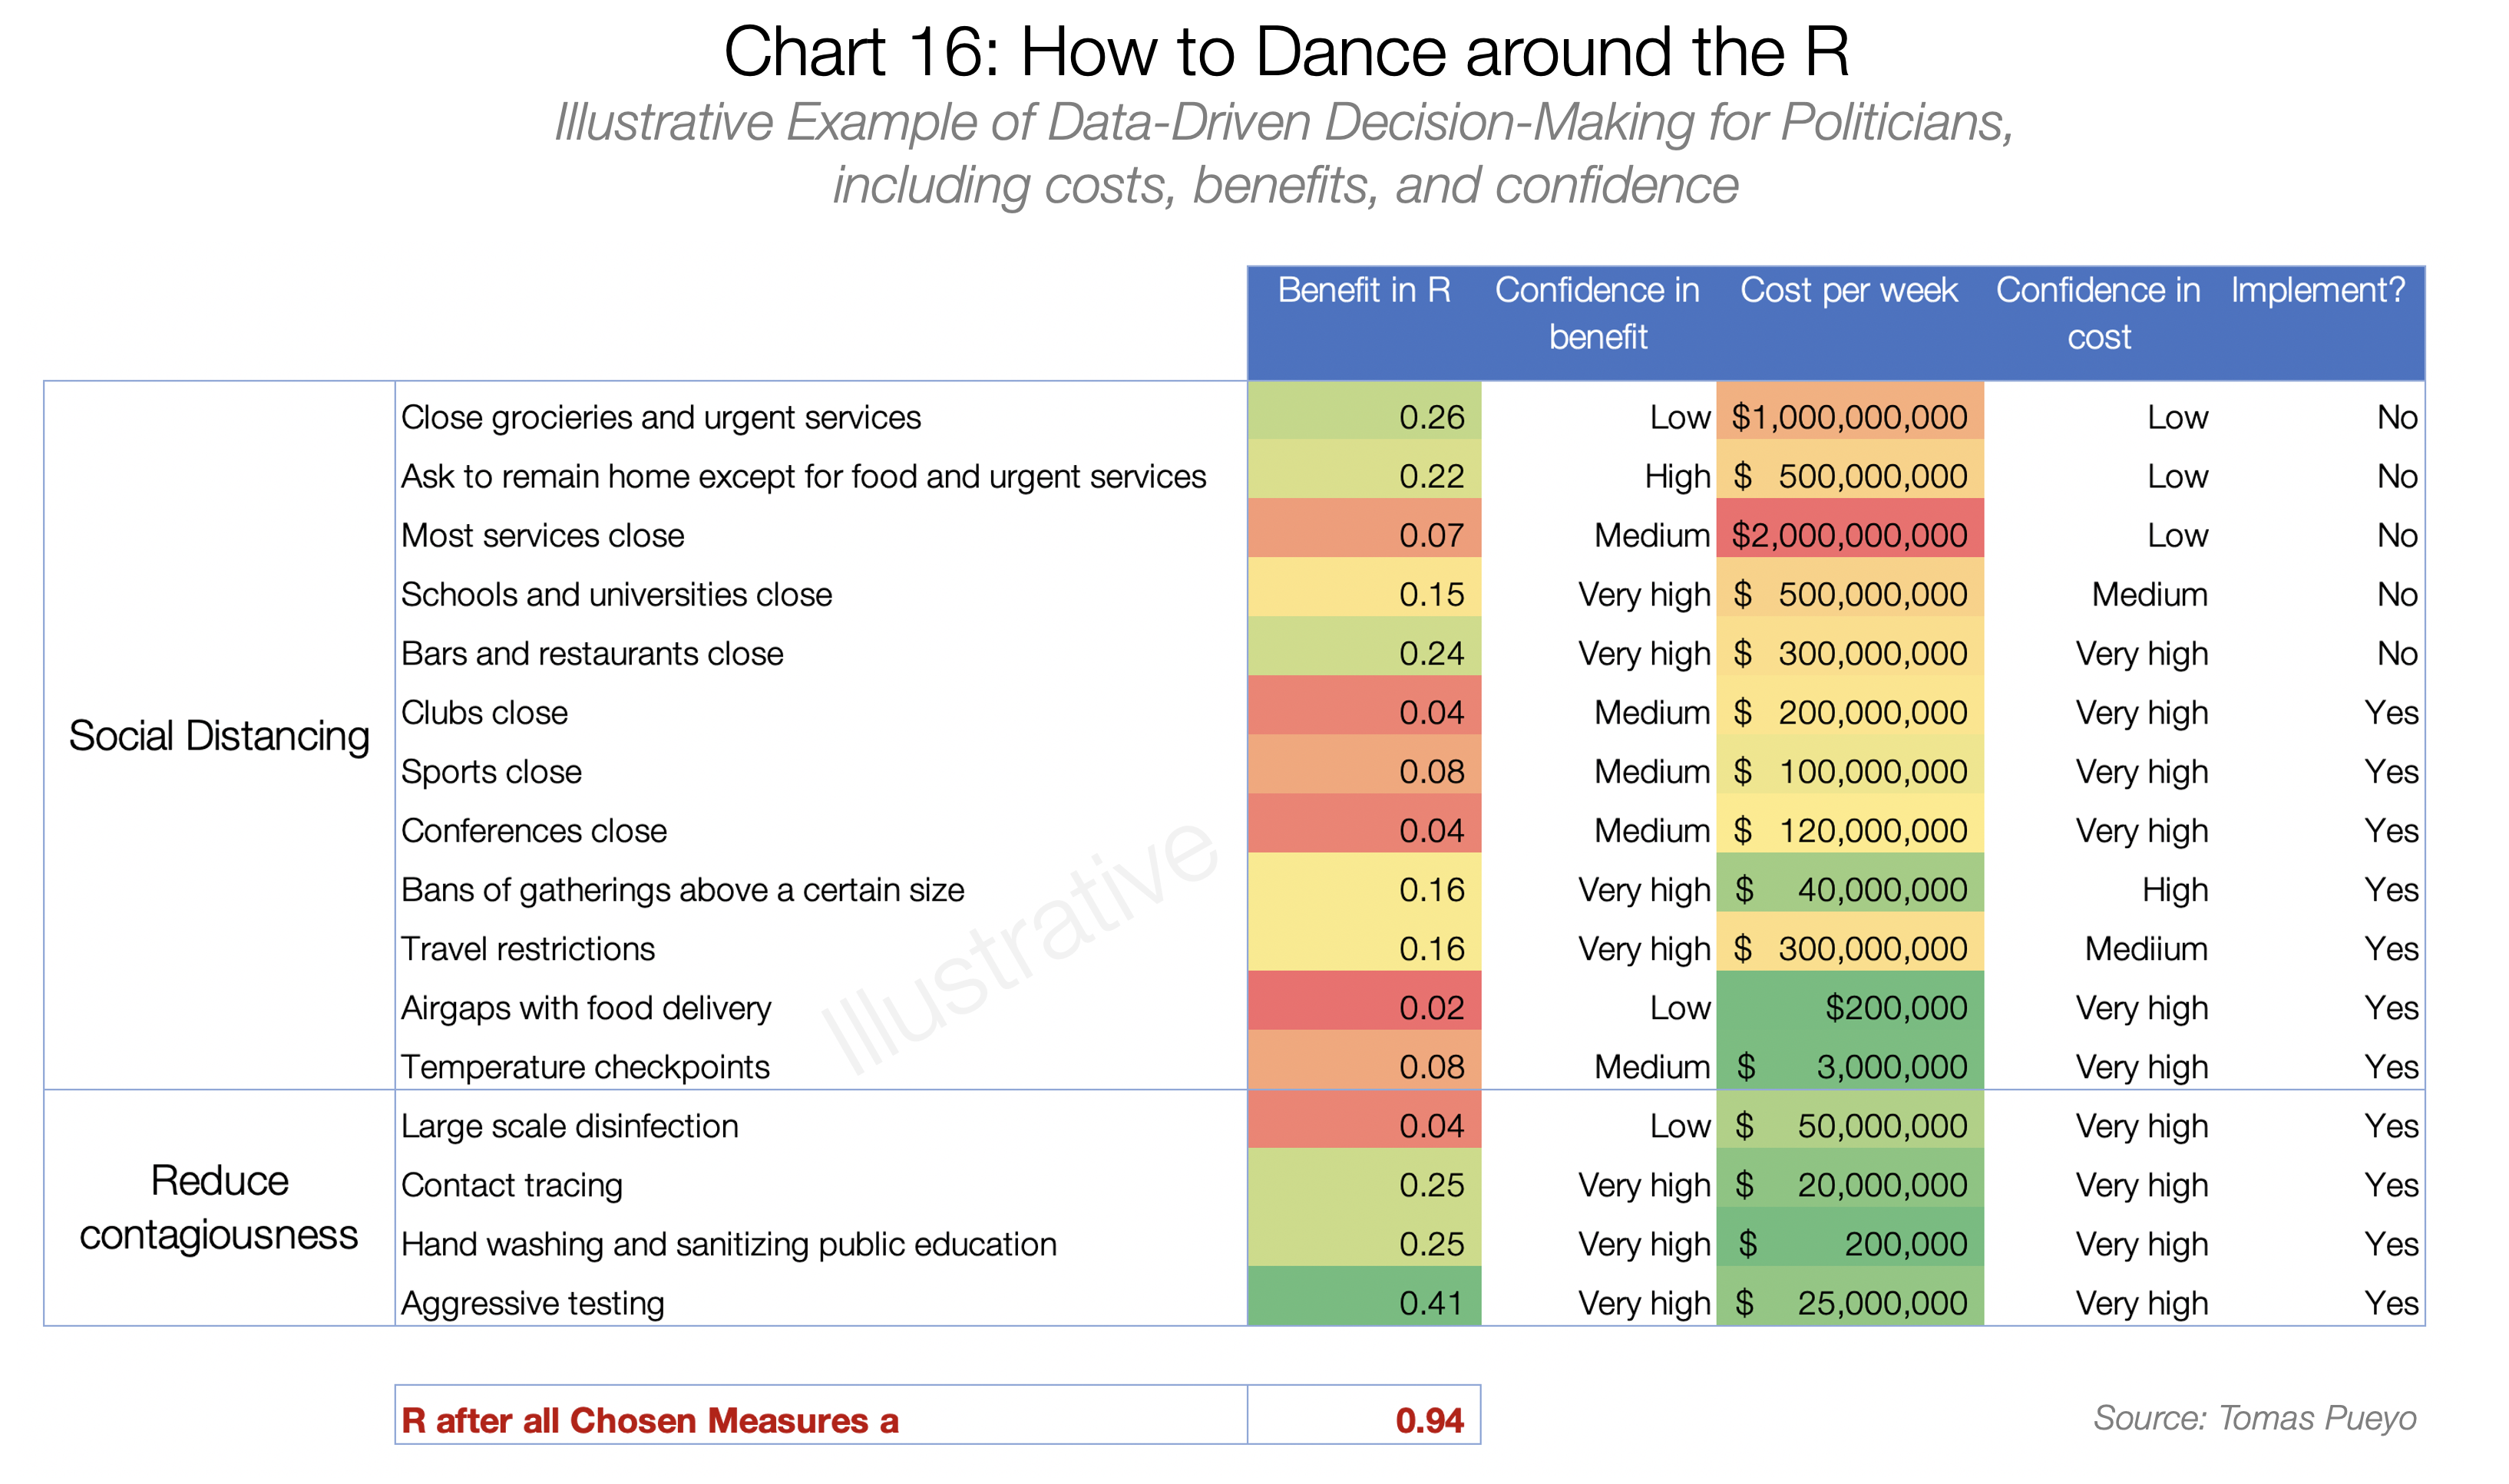The image size is (2509, 1484).
Task: Select the 'Social Distancing' category cell
Action: point(219,735)
